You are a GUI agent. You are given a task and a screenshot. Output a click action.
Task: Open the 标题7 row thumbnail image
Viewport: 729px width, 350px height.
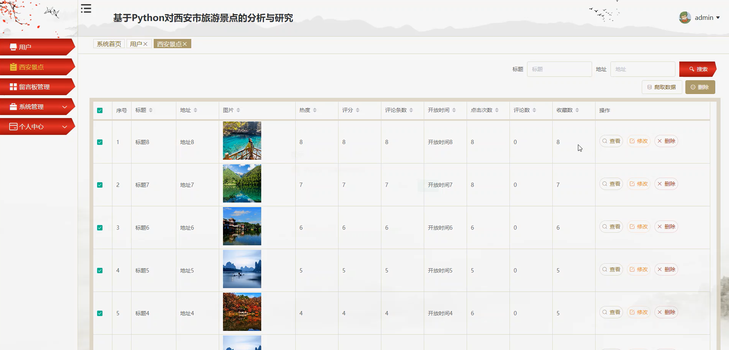[x=242, y=183]
